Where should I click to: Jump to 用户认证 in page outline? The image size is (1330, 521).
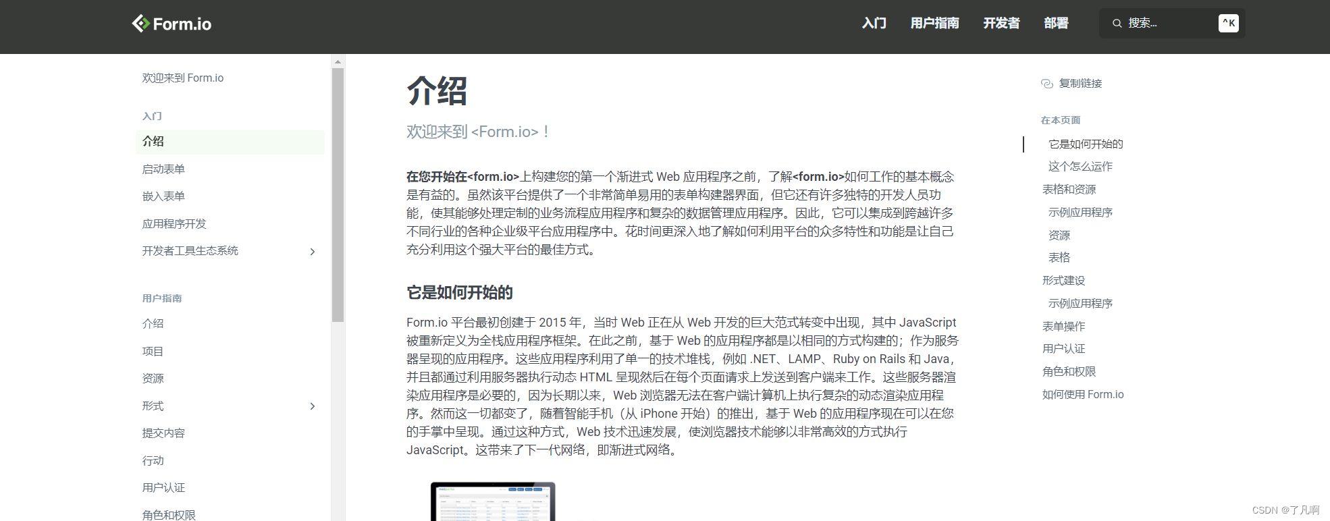(1064, 349)
